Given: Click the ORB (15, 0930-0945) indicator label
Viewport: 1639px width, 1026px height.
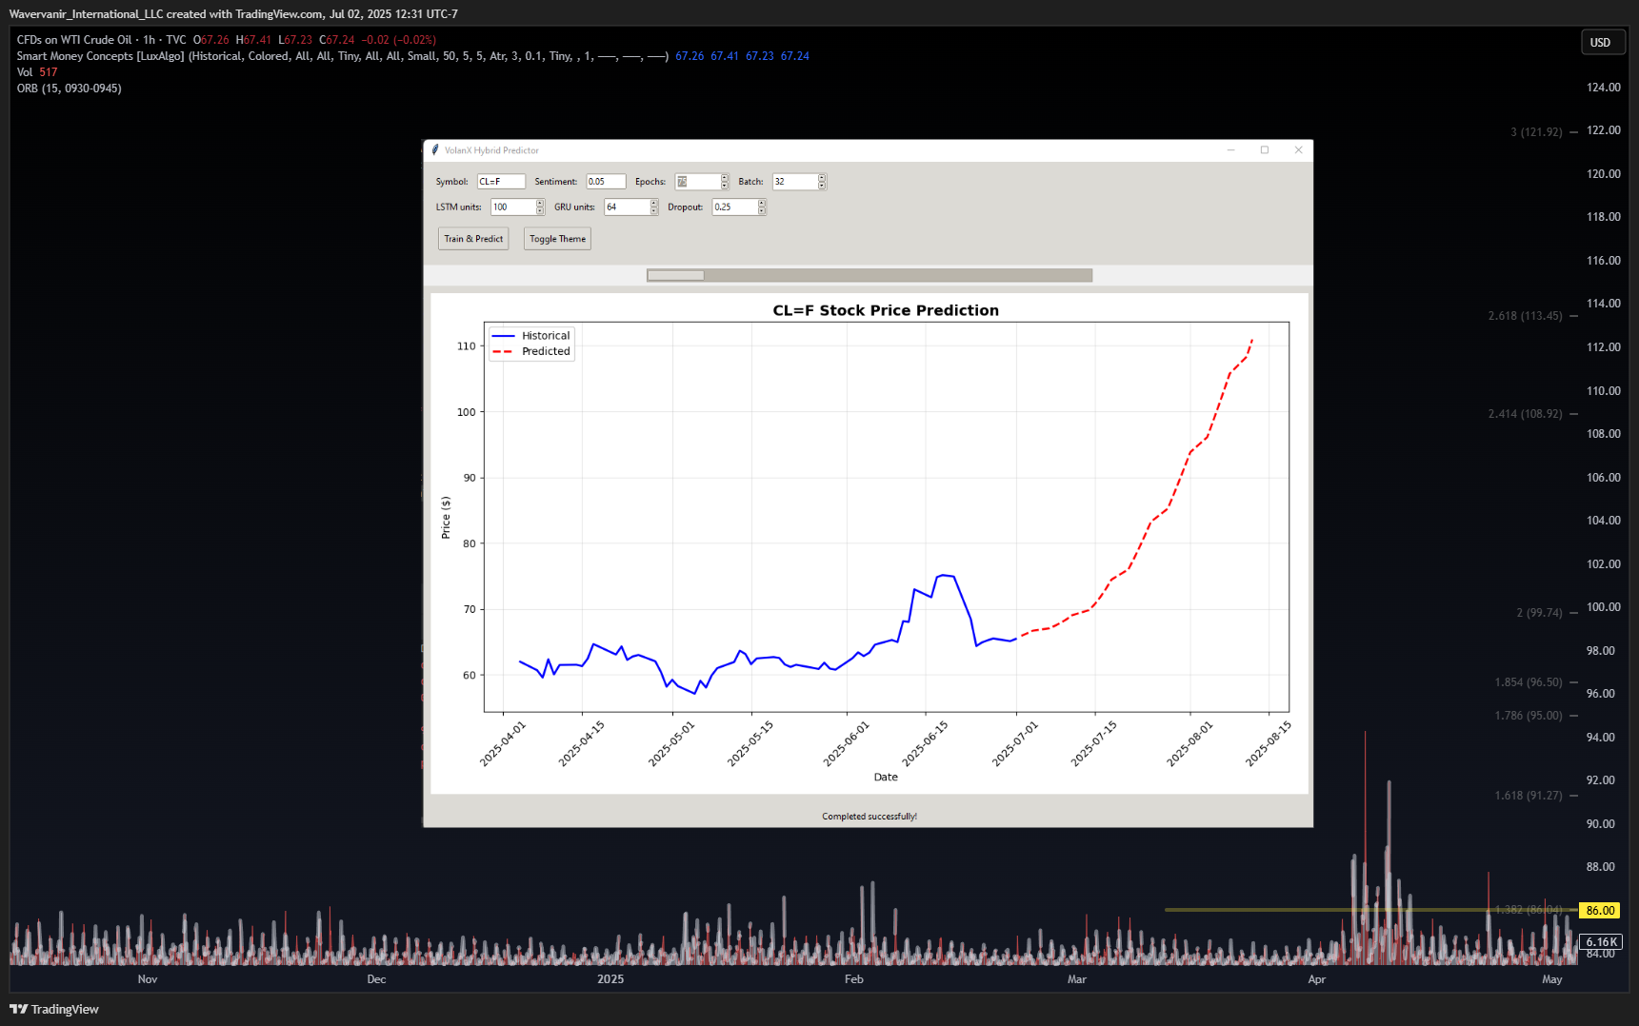Looking at the screenshot, I should coord(69,89).
